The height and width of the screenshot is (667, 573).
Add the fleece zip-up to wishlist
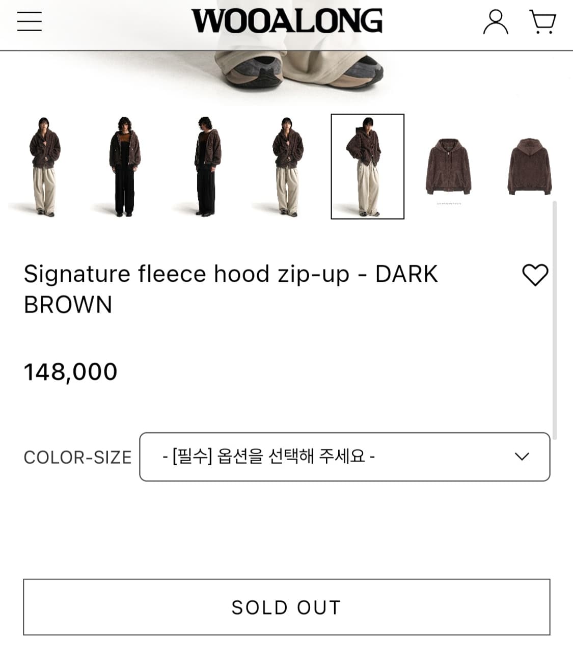pyautogui.click(x=535, y=275)
